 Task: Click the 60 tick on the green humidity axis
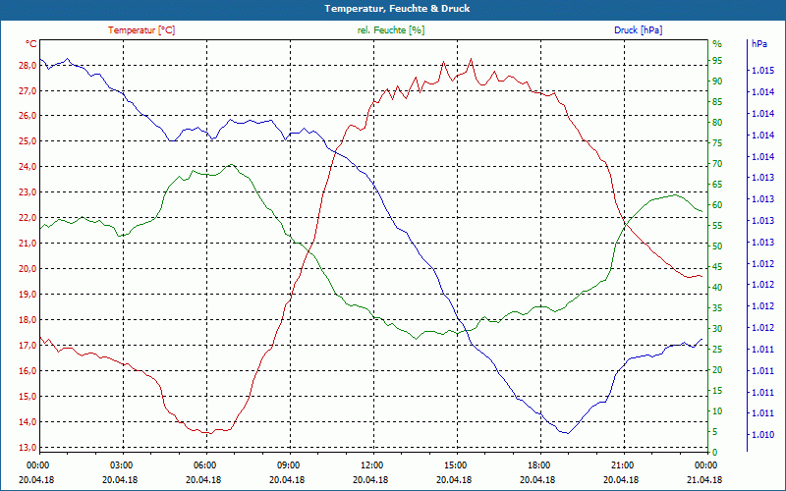(x=717, y=205)
